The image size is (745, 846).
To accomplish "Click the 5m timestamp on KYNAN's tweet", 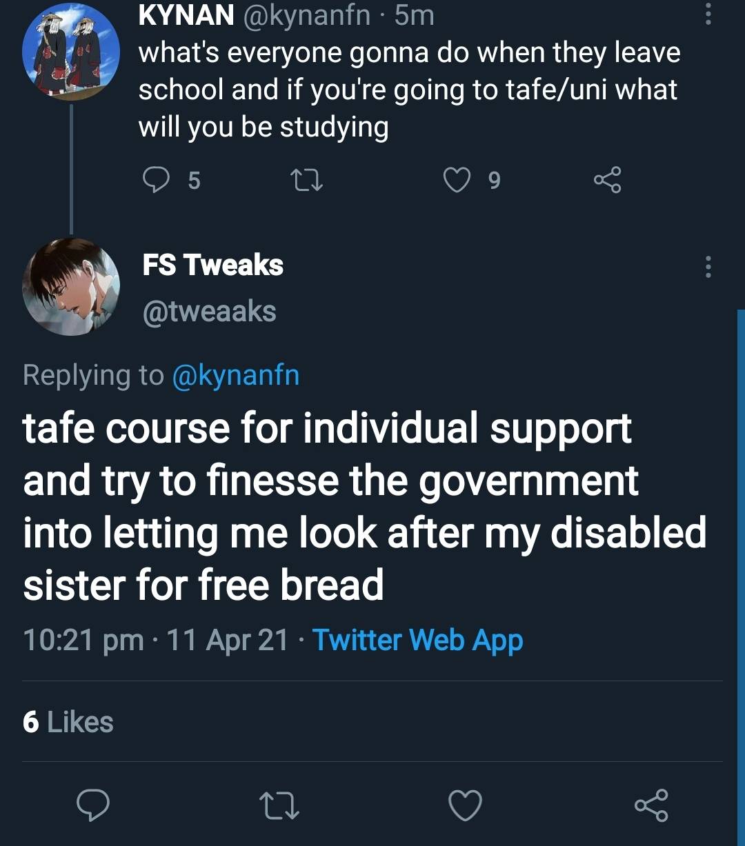I will (x=415, y=15).
